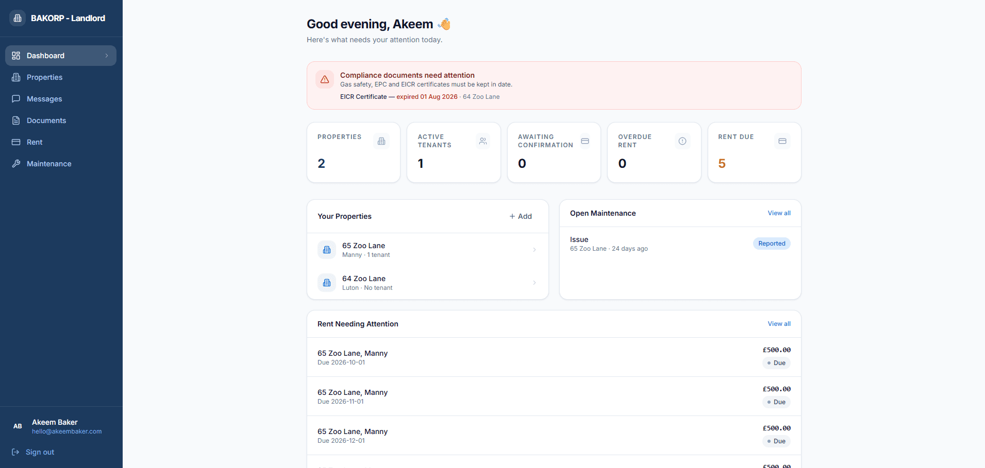Screen dimensions: 985x468
Task: Click the Sign out arrow icon
Action: point(15,452)
